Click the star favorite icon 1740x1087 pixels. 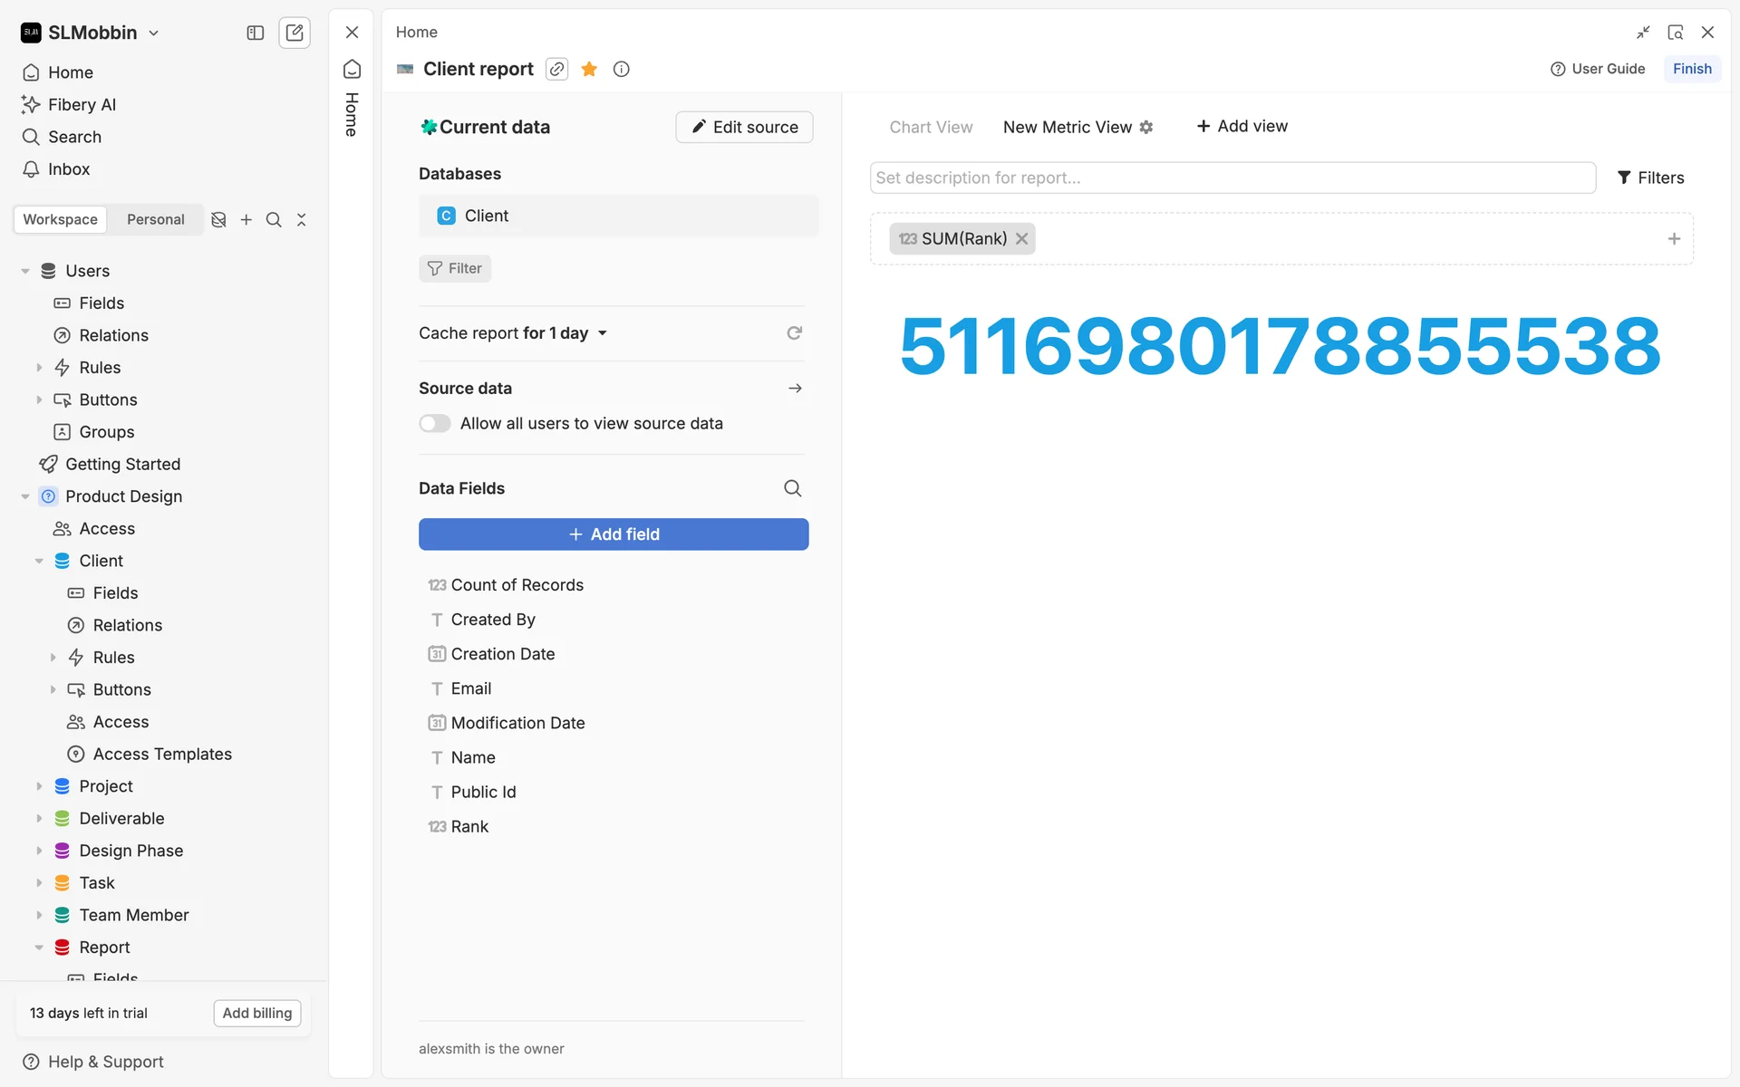[x=589, y=69]
